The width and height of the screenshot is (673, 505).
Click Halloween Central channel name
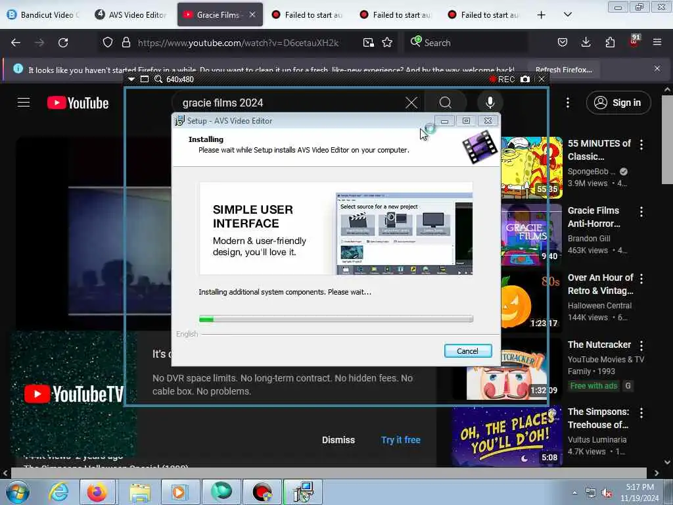click(x=599, y=305)
